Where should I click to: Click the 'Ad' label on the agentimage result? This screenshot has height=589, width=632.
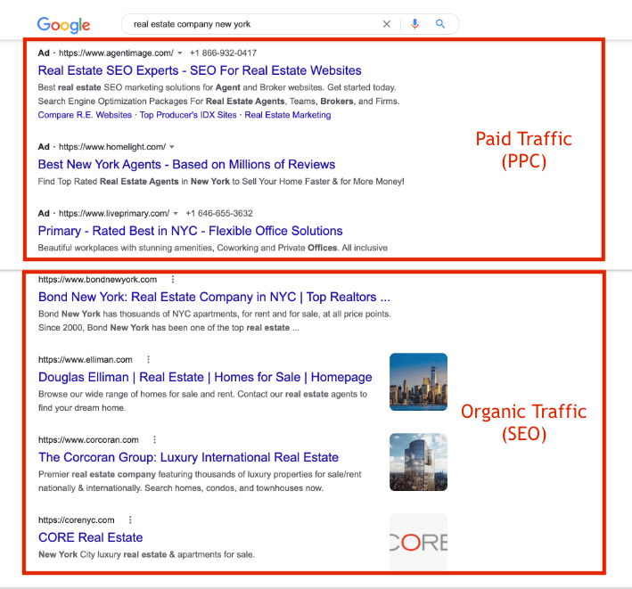click(x=44, y=53)
